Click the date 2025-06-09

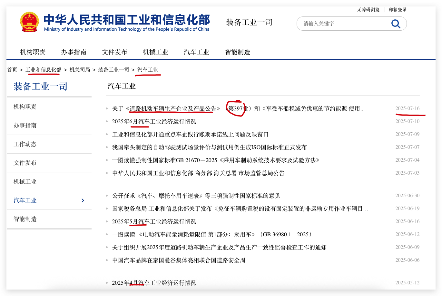408,247
